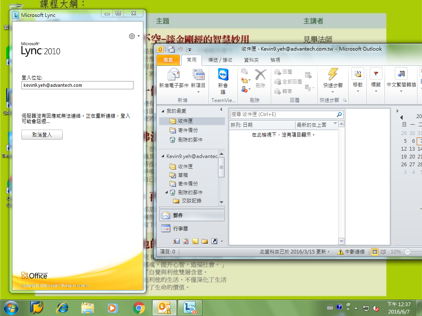Switch to the 常用 ribbon tab
The image size is (422, 316).
click(x=192, y=60)
